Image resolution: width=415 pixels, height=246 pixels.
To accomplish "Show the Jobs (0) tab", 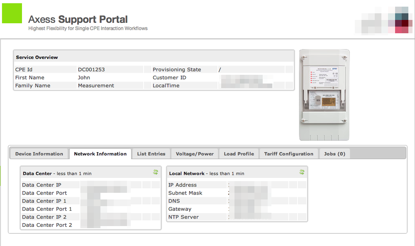I will coord(334,154).
